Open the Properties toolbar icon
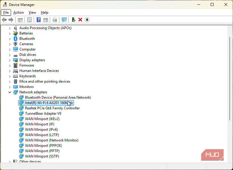Screen dimensions: 233x170 click(x=30, y=20)
